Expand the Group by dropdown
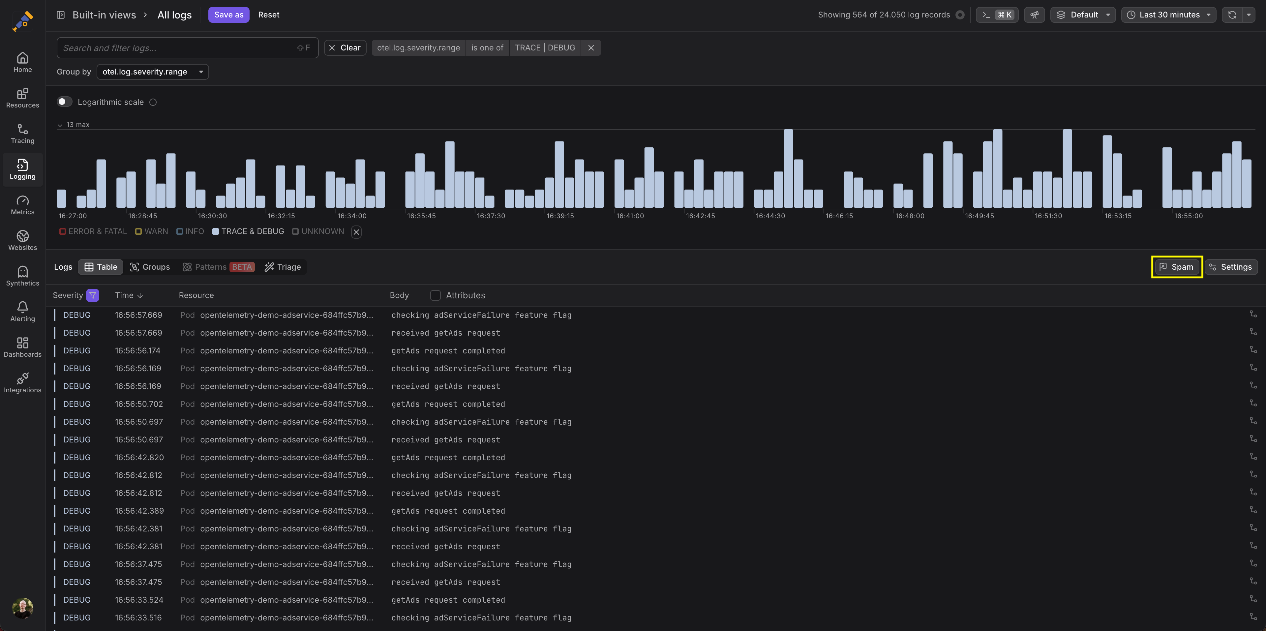This screenshot has height=631, width=1266. [x=152, y=72]
